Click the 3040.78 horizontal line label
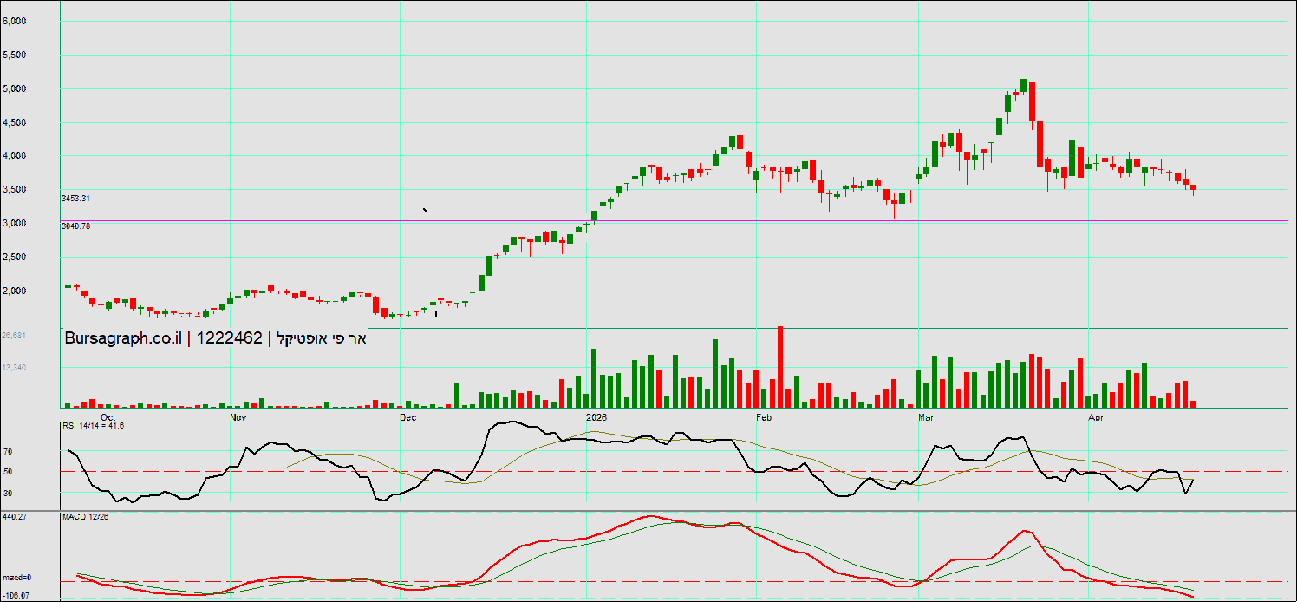1297x602 pixels. [x=76, y=226]
